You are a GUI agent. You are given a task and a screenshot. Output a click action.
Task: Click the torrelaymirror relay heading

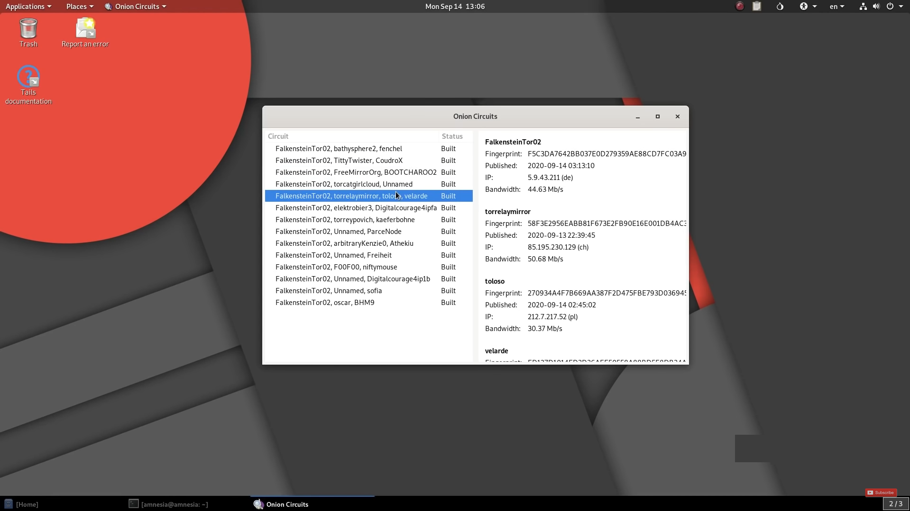point(507,212)
